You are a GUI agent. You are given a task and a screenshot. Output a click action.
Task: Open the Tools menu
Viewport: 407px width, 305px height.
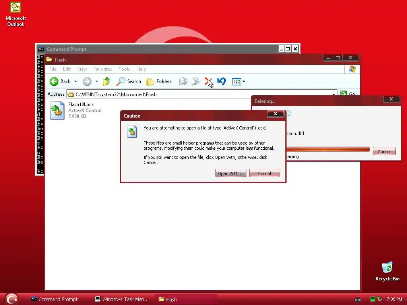(x=124, y=69)
